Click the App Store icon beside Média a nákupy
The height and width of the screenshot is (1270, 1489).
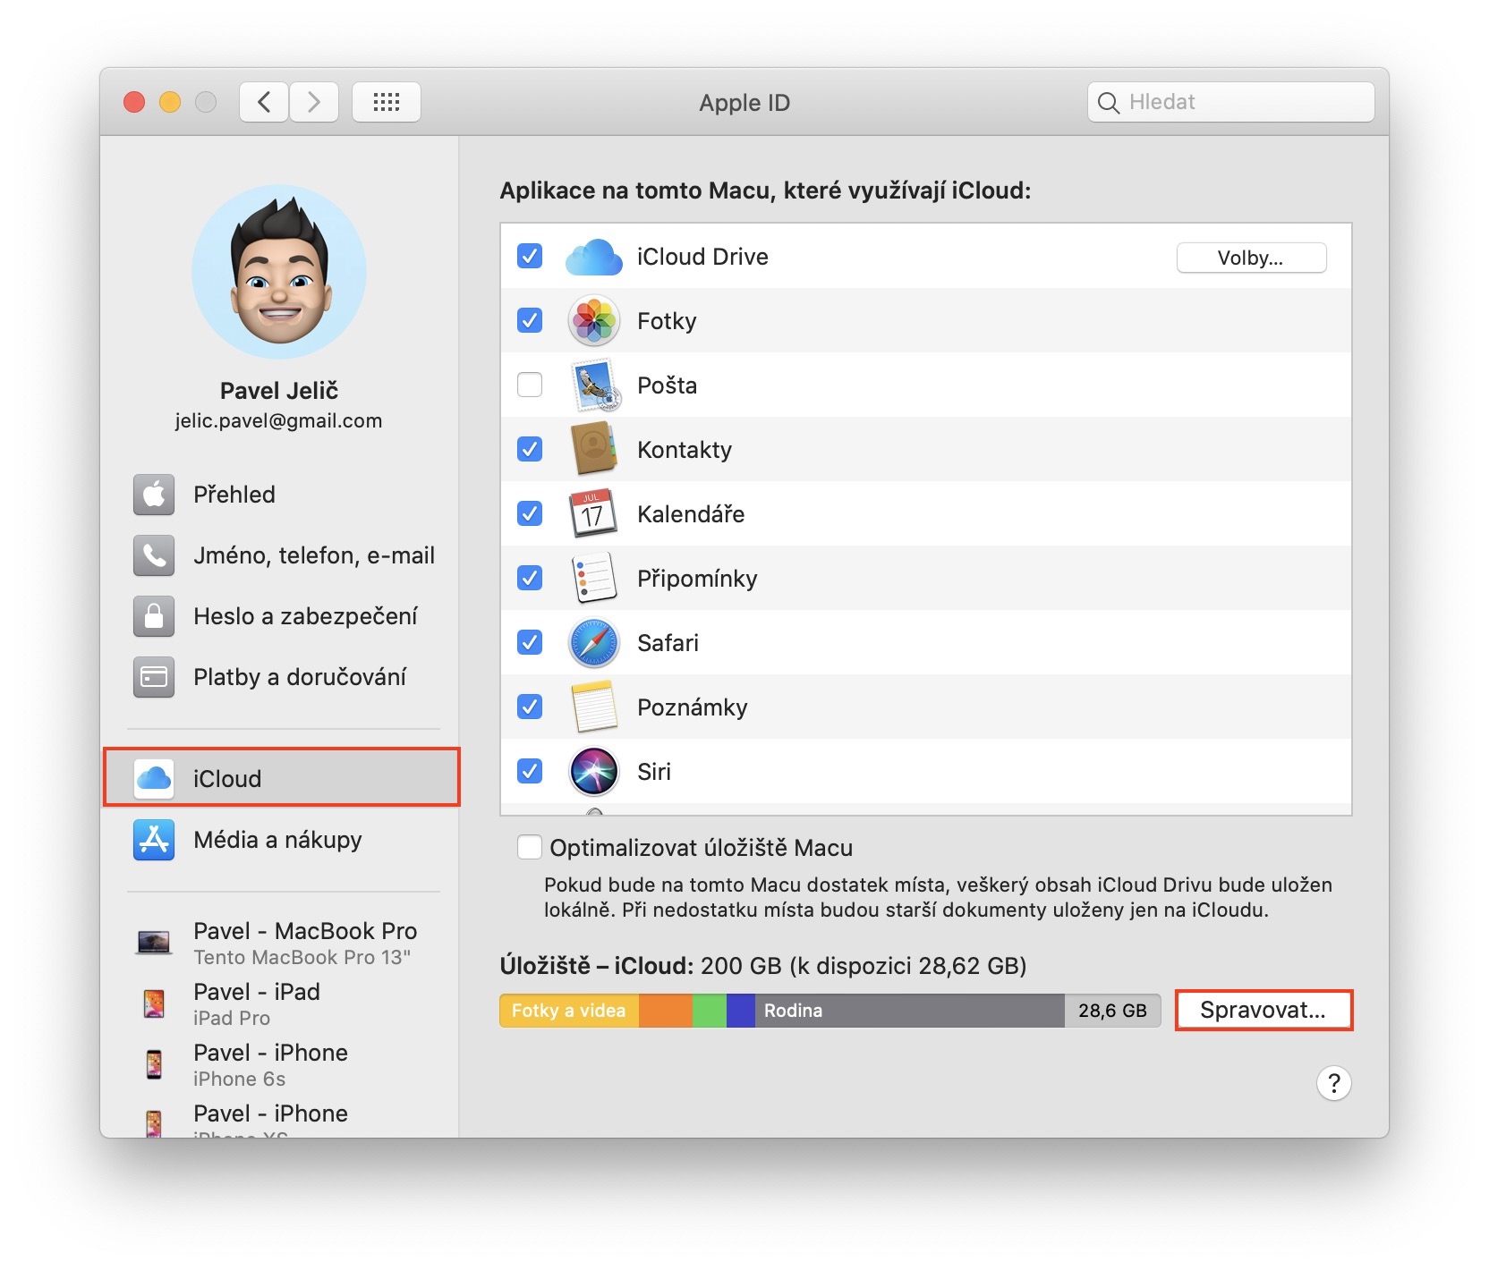[154, 840]
